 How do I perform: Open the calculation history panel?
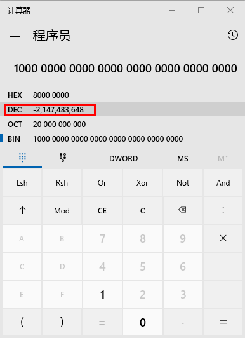click(233, 35)
